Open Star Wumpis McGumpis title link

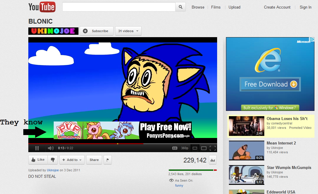click(289, 167)
